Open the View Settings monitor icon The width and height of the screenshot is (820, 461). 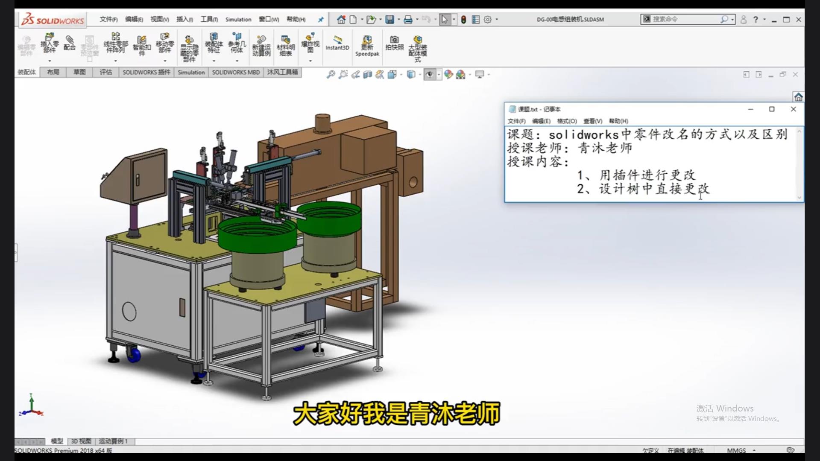pos(480,74)
